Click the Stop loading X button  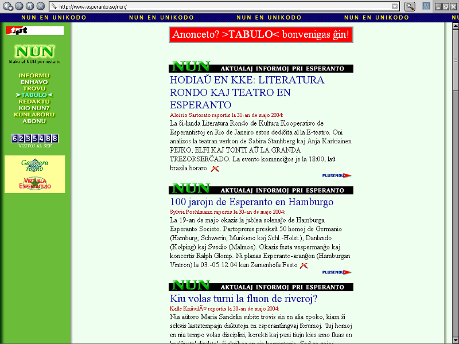(x=40, y=6)
